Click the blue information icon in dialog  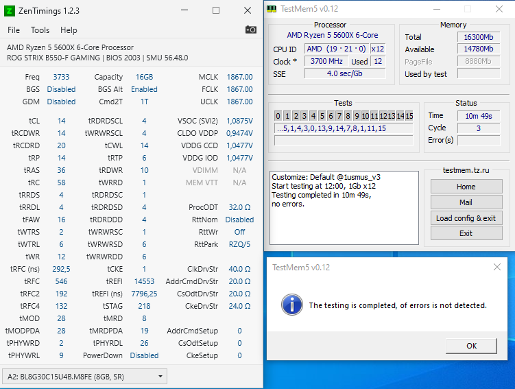[291, 305]
